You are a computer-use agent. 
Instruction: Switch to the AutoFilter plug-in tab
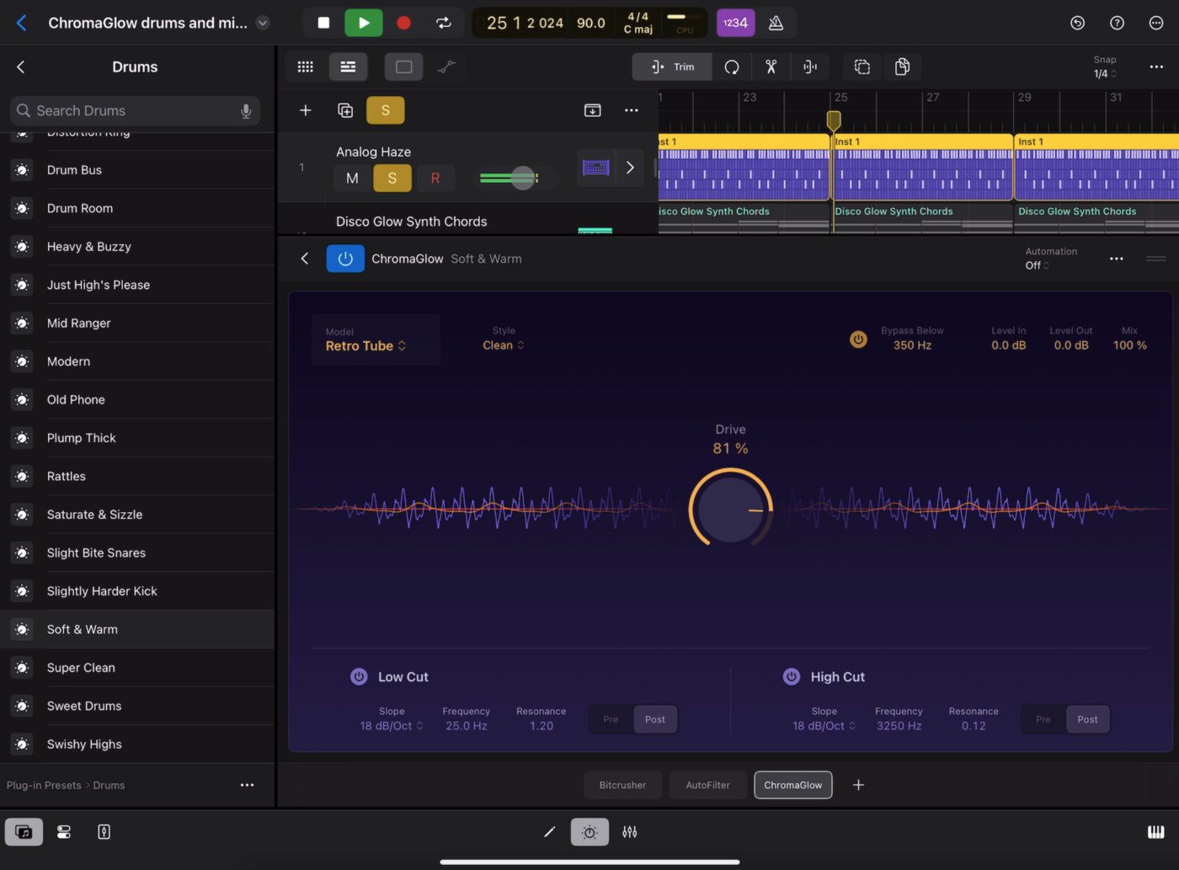[708, 785]
